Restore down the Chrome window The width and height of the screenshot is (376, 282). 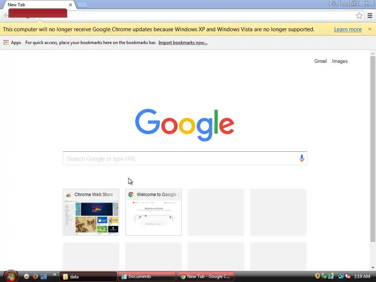tap(354, 3)
